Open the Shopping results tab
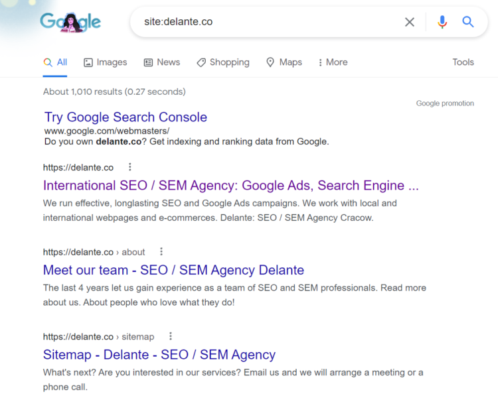The image size is (498, 394). pos(222,62)
